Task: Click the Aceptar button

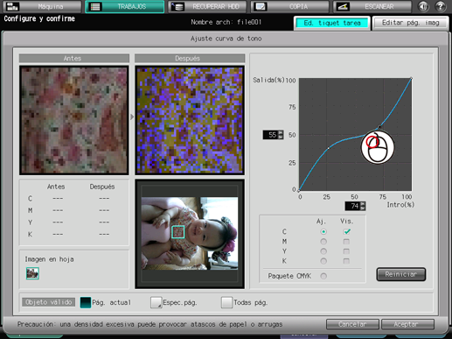Action: 407,324
